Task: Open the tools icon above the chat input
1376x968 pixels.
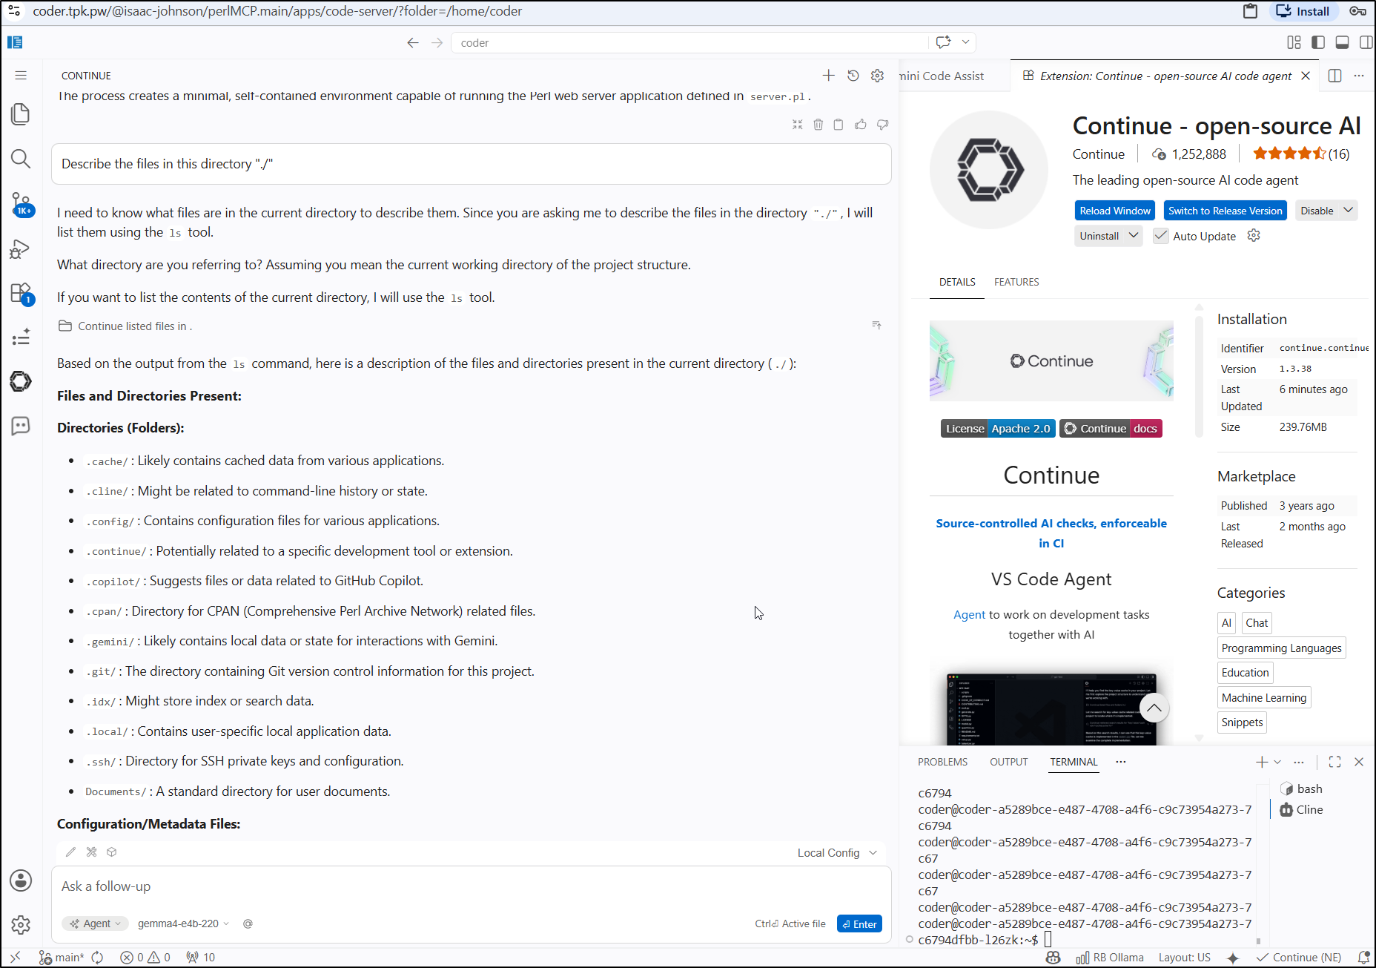Action: point(92,852)
